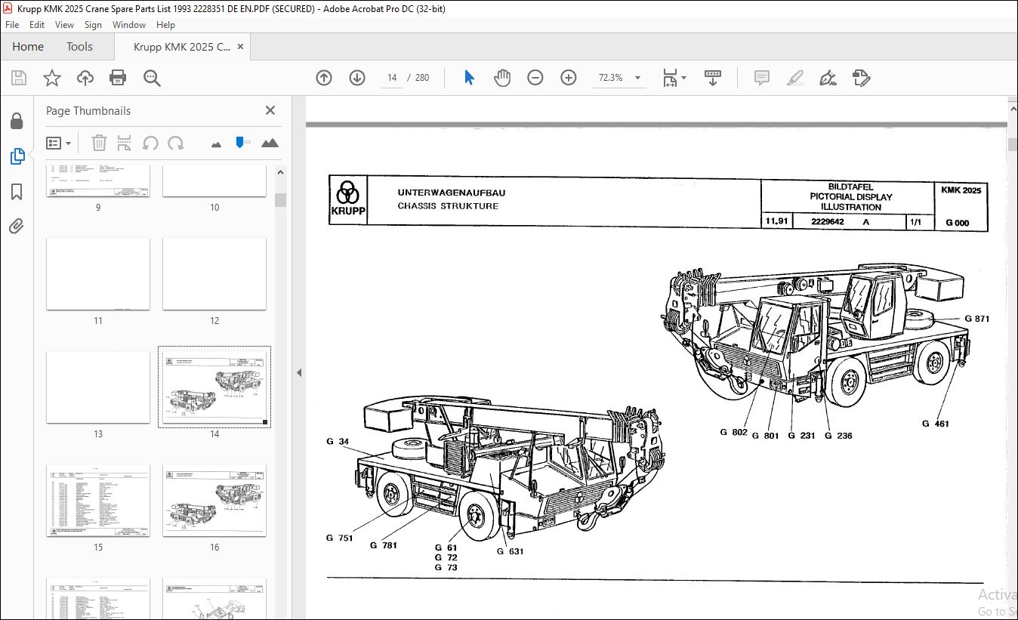This screenshot has height=620, width=1018.
Task: Zoom in with plus icon
Action: [569, 78]
